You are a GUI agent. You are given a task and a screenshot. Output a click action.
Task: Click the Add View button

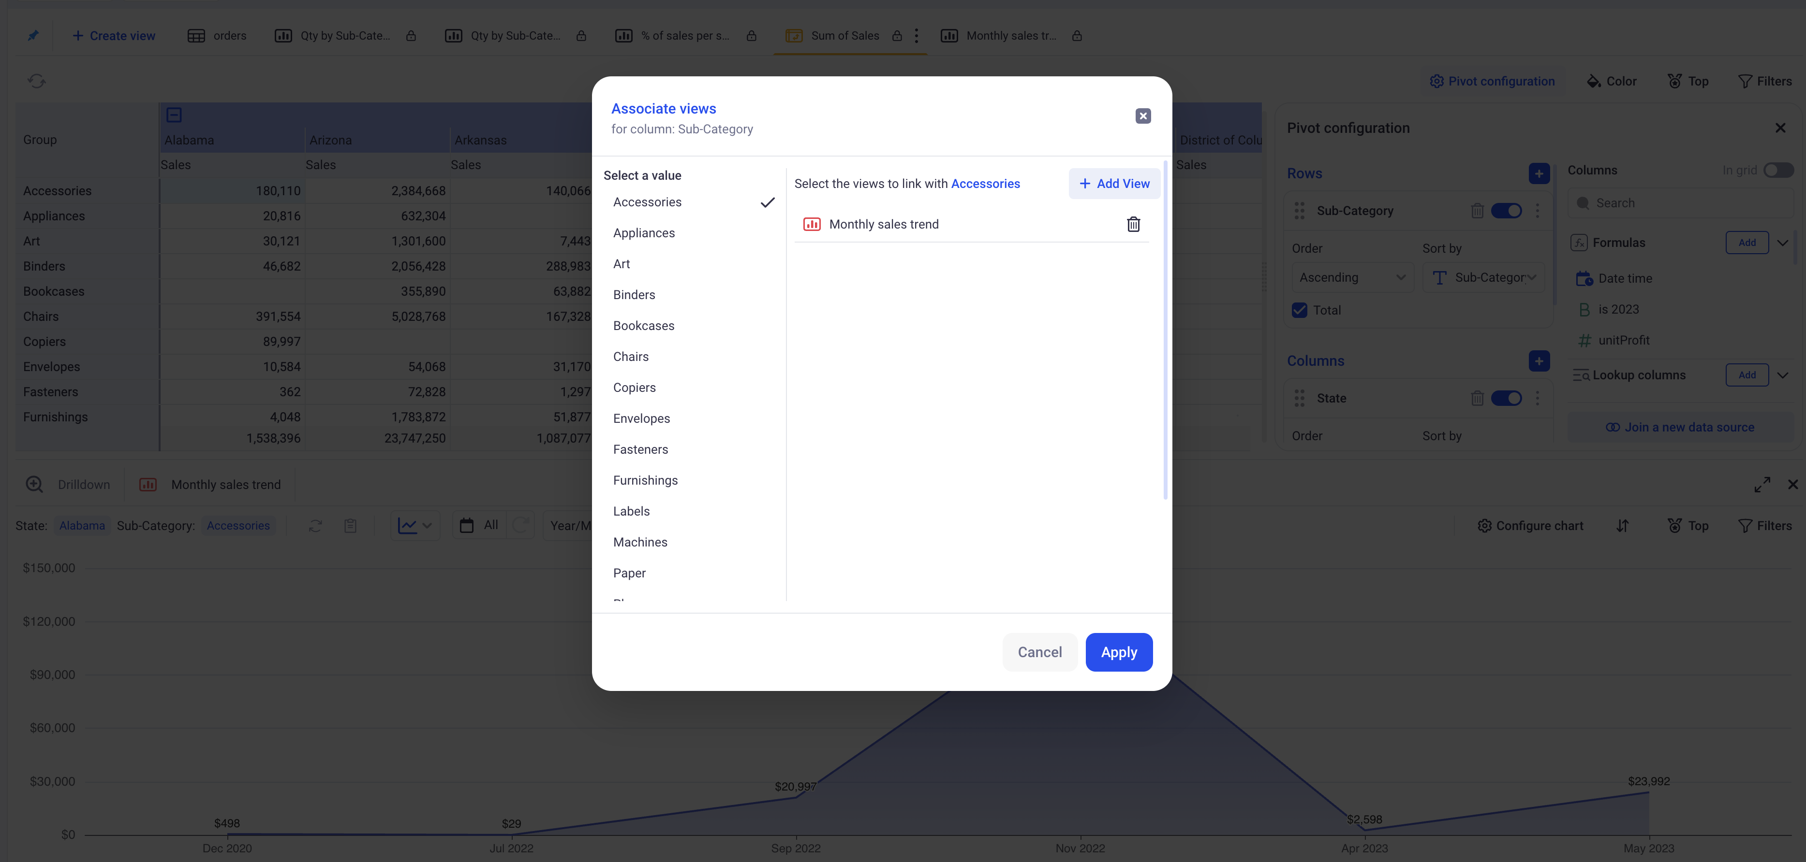pos(1114,184)
